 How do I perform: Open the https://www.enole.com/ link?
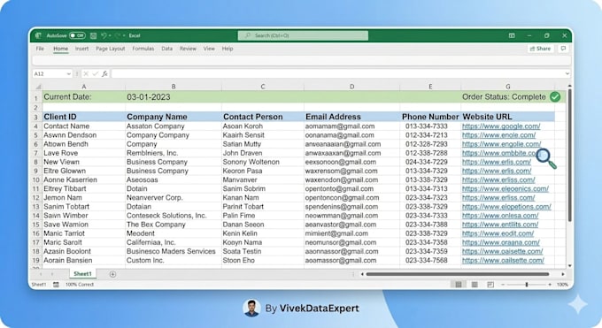pos(498,135)
